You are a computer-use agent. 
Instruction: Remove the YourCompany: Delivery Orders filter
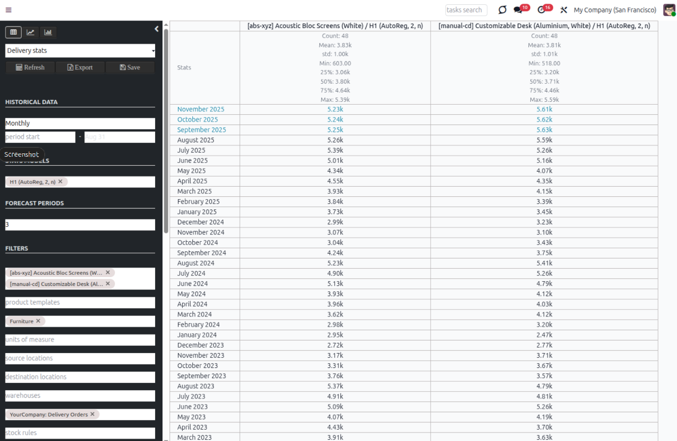click(93, 414)
